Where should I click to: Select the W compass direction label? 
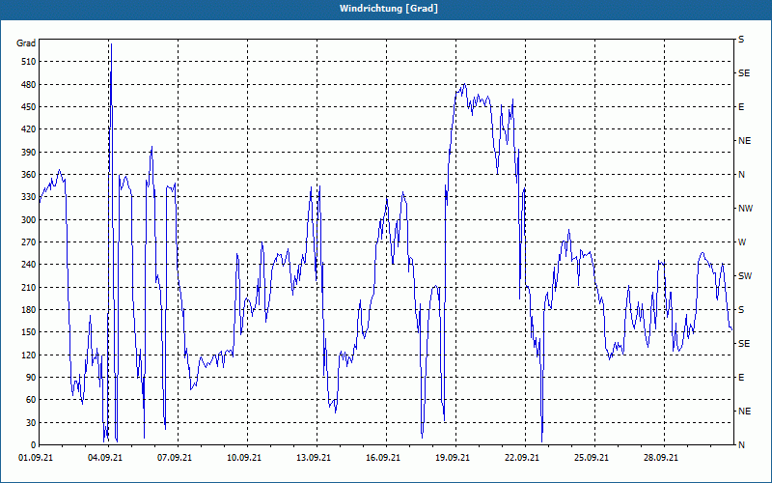pos(742,242)
